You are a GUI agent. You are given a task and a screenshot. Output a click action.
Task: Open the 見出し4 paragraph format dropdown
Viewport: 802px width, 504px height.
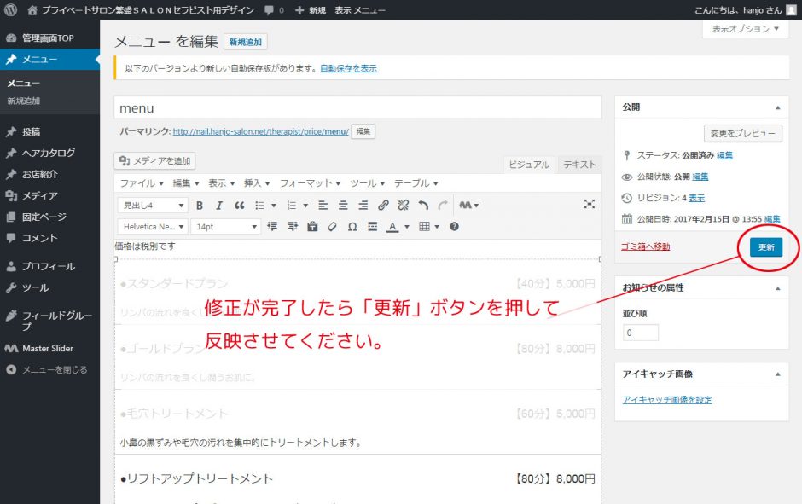tap(154, 206)
